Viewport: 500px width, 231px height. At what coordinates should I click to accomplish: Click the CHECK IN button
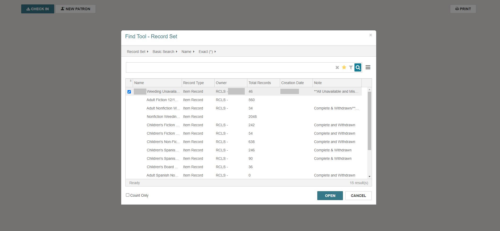click(38, 9)
